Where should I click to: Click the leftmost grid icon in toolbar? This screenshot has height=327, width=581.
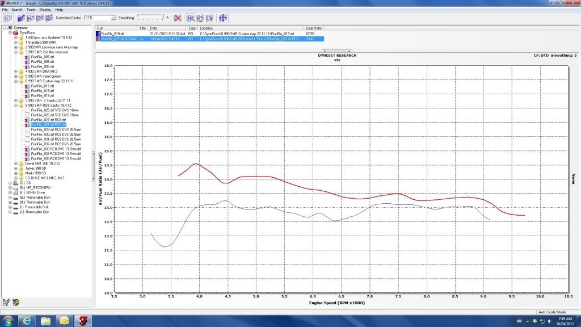pyautogui.click(x=8, y=18)
